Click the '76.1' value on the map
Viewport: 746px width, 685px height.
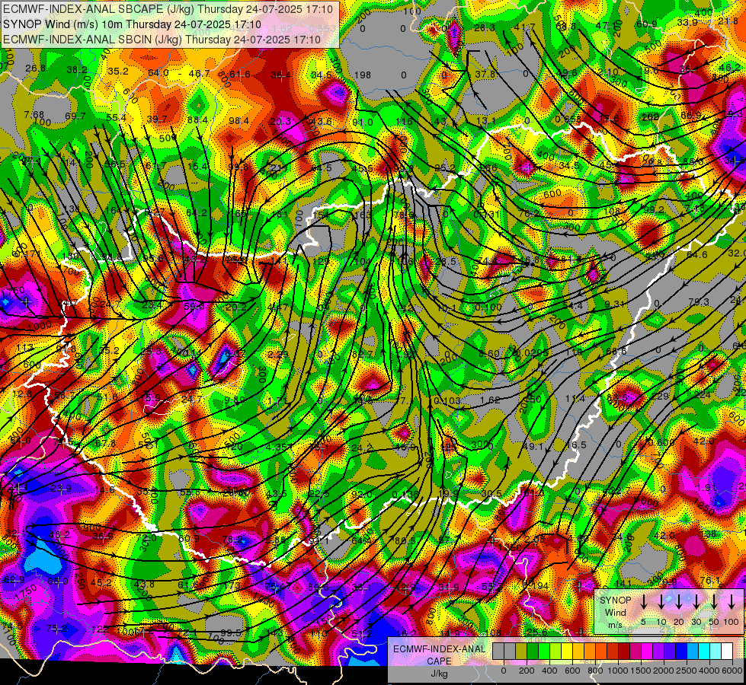tap(709, 581)
